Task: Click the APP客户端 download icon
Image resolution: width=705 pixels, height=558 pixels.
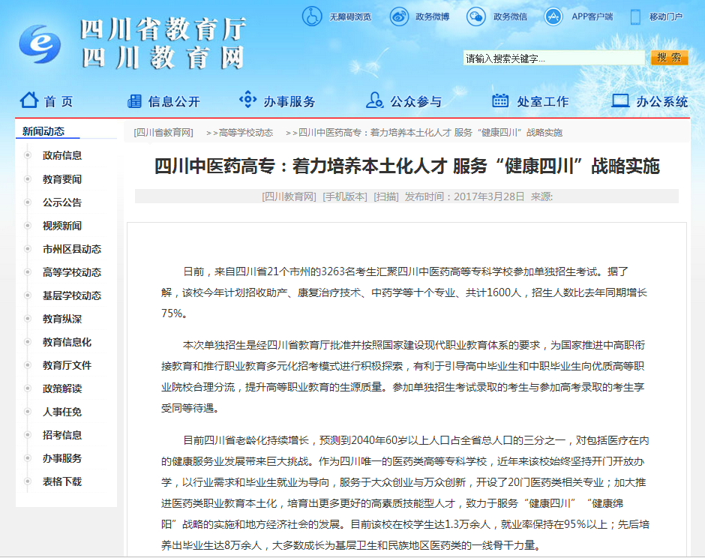Action: click(553, 16)
